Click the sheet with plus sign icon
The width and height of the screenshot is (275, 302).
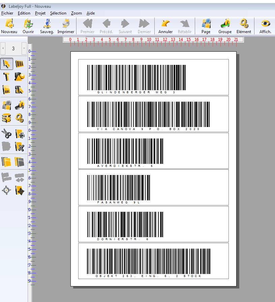(x=20, y=134)
